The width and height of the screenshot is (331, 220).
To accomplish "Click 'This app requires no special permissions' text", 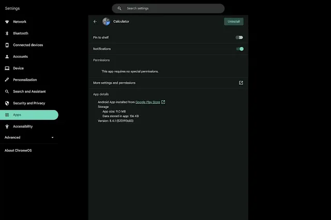I will 130,71.
